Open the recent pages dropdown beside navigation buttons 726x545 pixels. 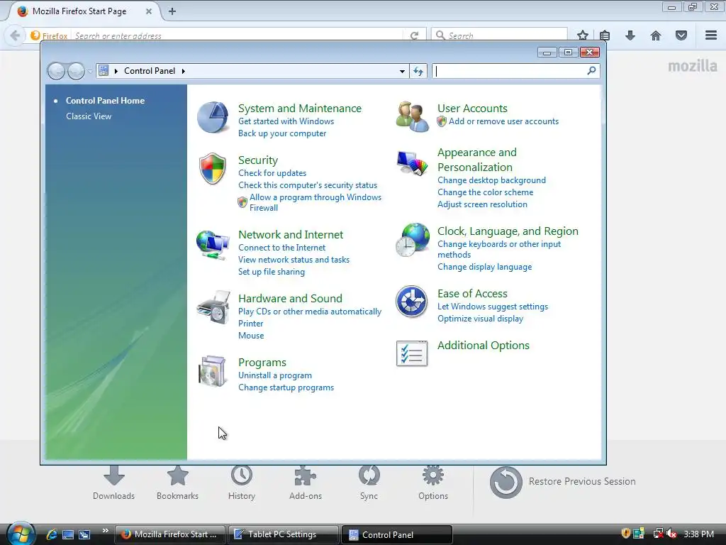tap(90, 71)
